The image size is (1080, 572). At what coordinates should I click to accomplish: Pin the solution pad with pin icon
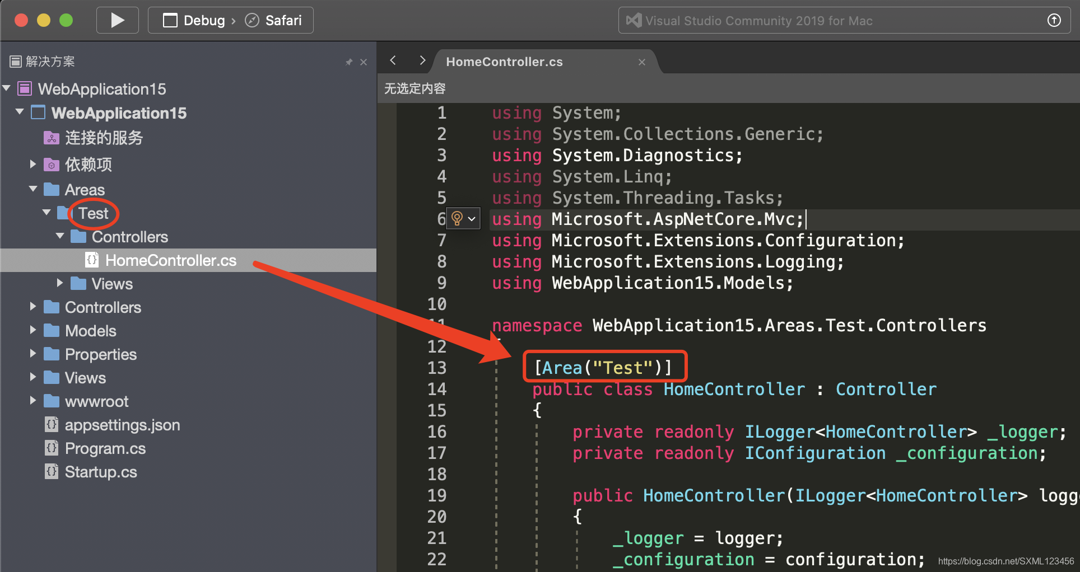point(349,62)
